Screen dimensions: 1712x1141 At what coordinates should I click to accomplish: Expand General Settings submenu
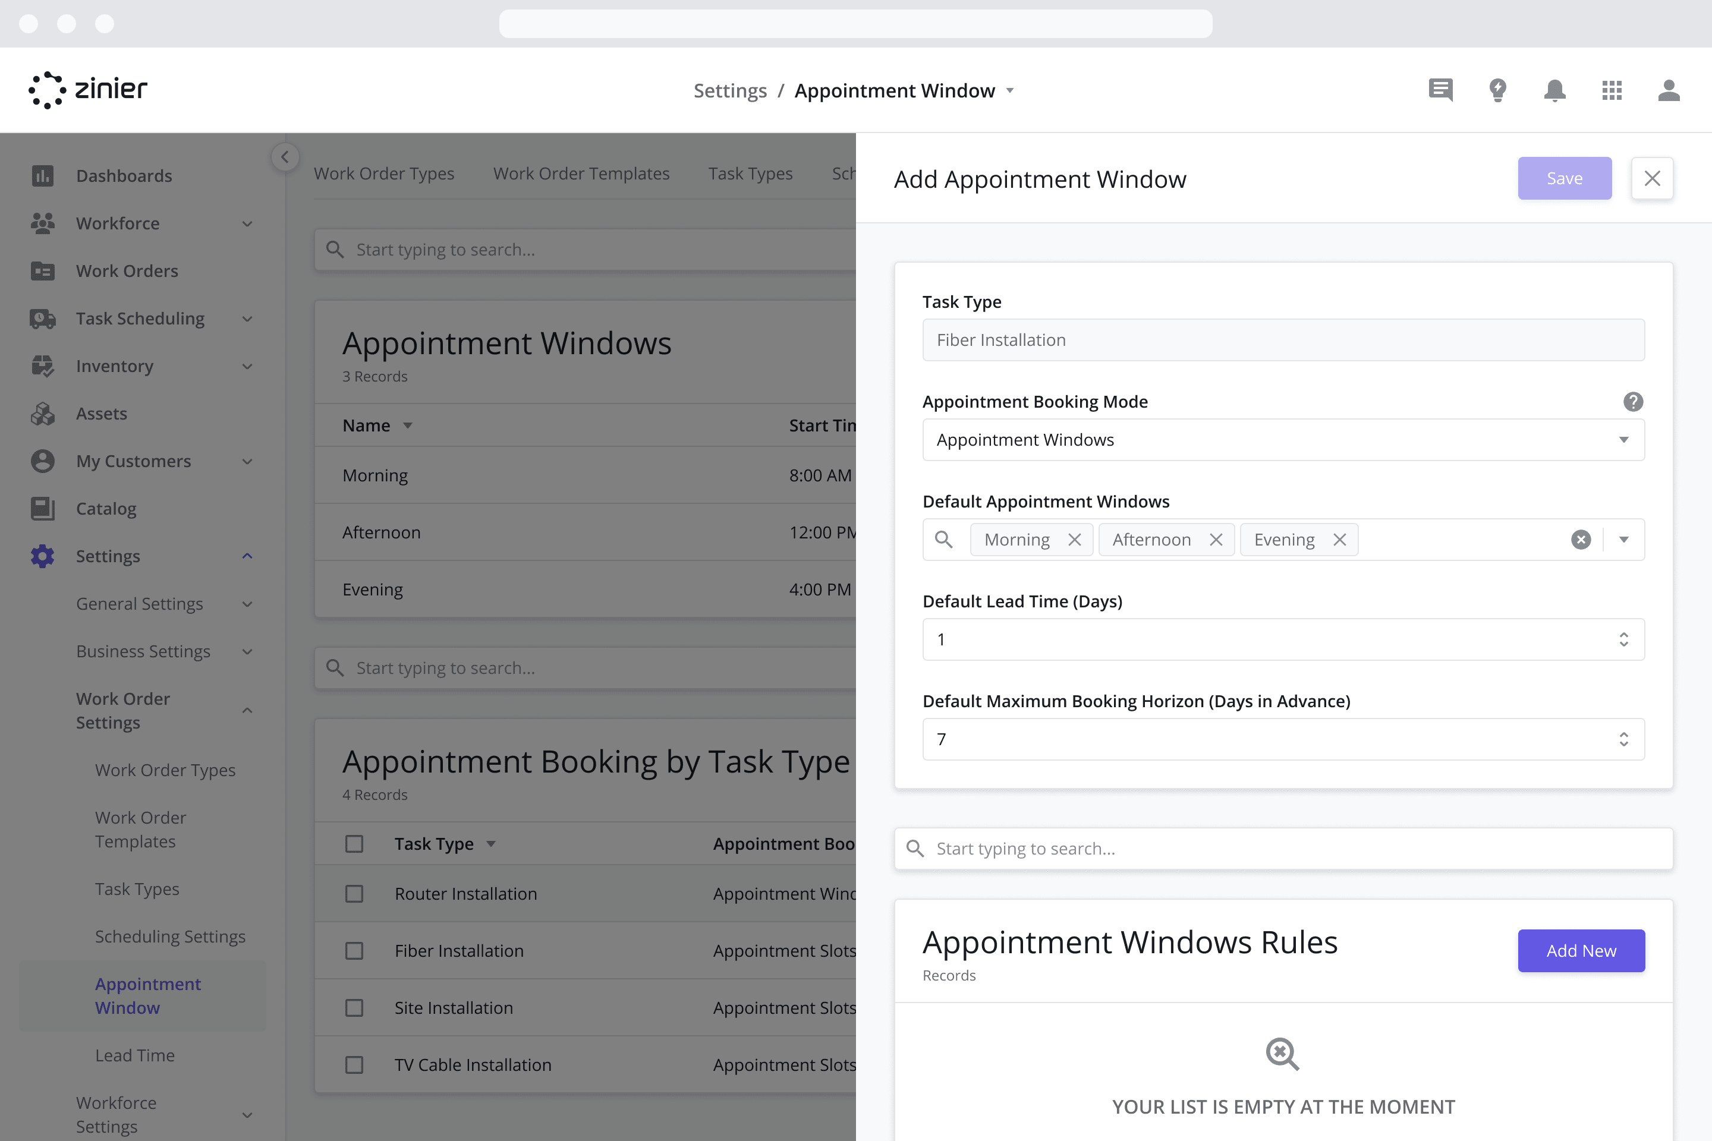point(247,604)
